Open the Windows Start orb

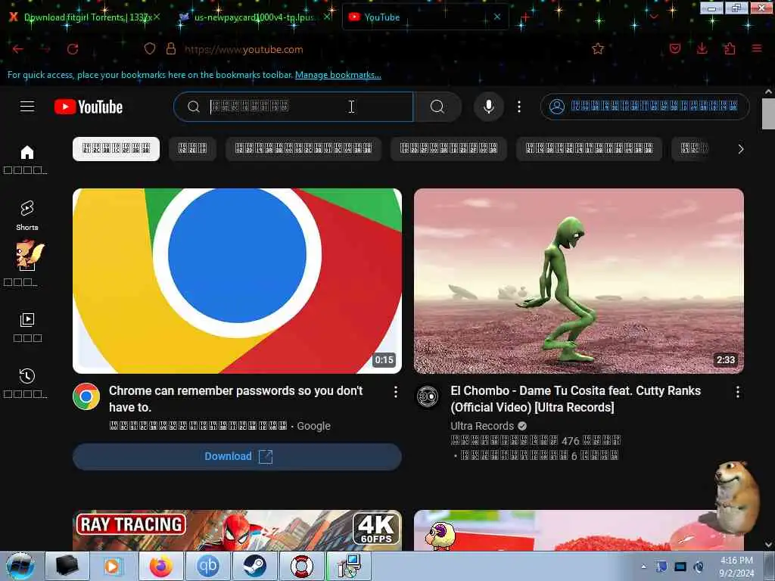pyautogui.click(x=20, y=567)
